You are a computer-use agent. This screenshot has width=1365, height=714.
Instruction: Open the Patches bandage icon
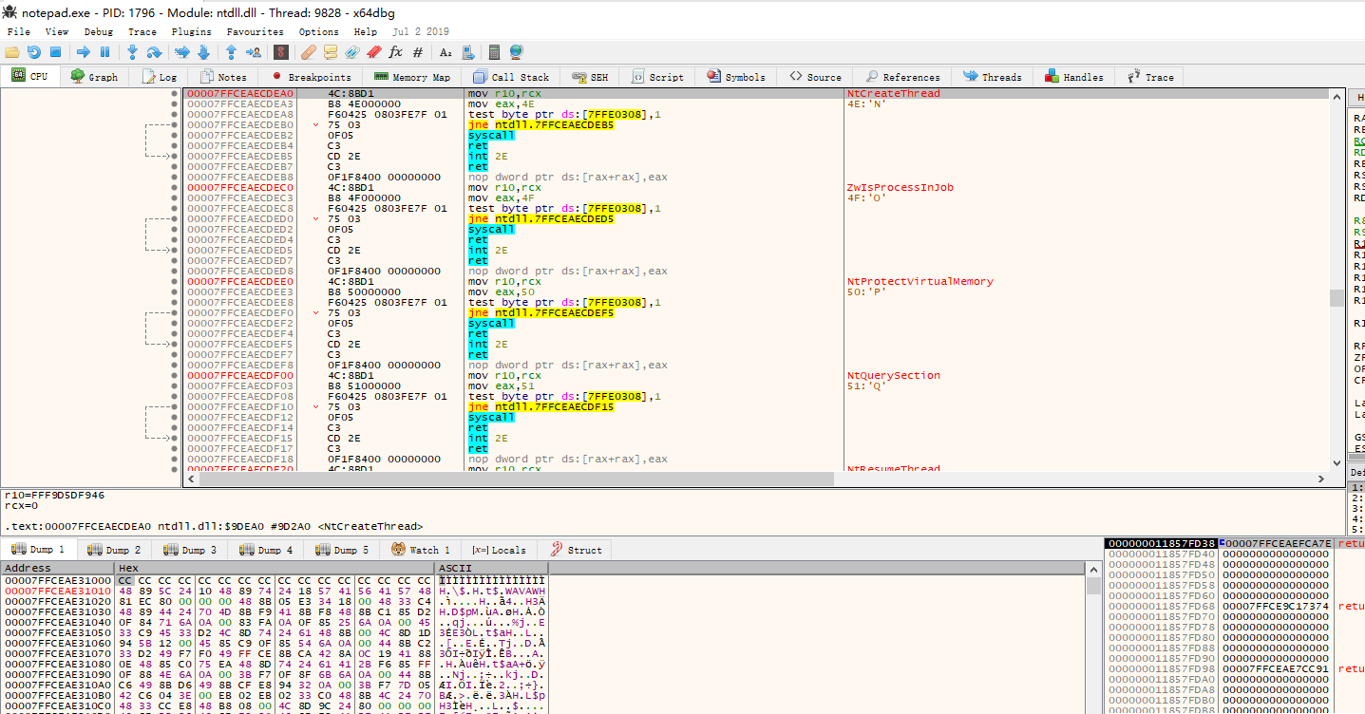[308, 52]
